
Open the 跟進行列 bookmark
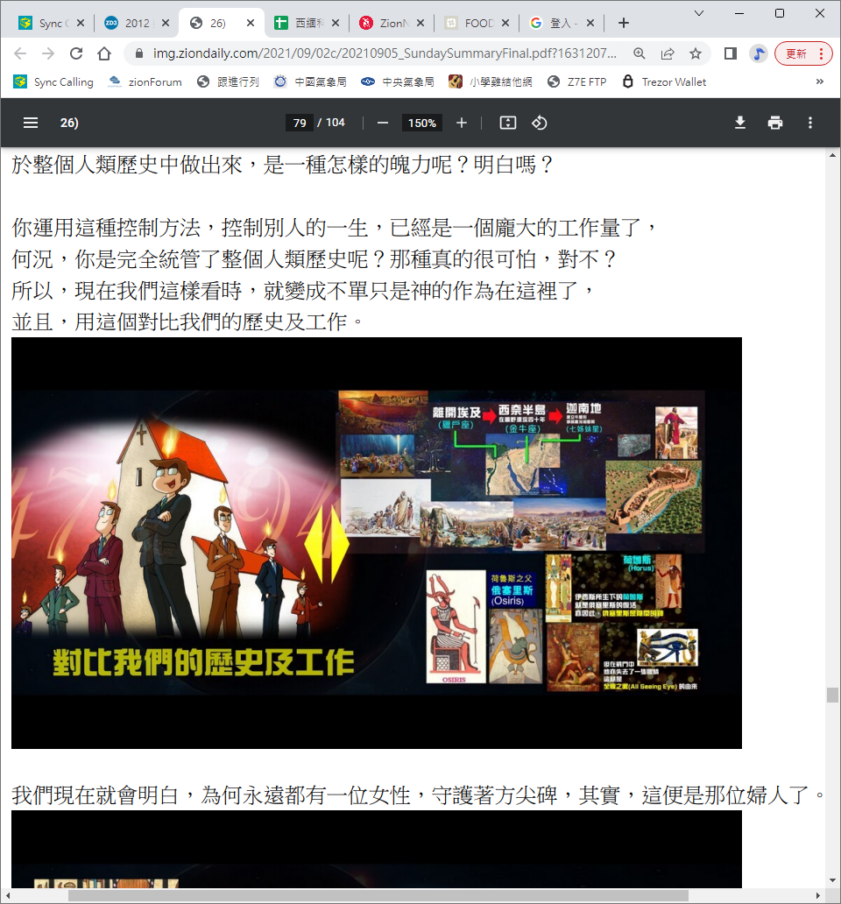click(x=228, y=81)
